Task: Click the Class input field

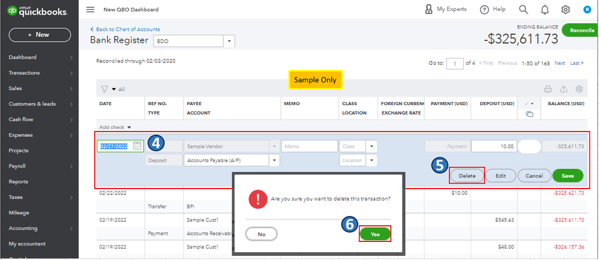Action: click(352, 146)
